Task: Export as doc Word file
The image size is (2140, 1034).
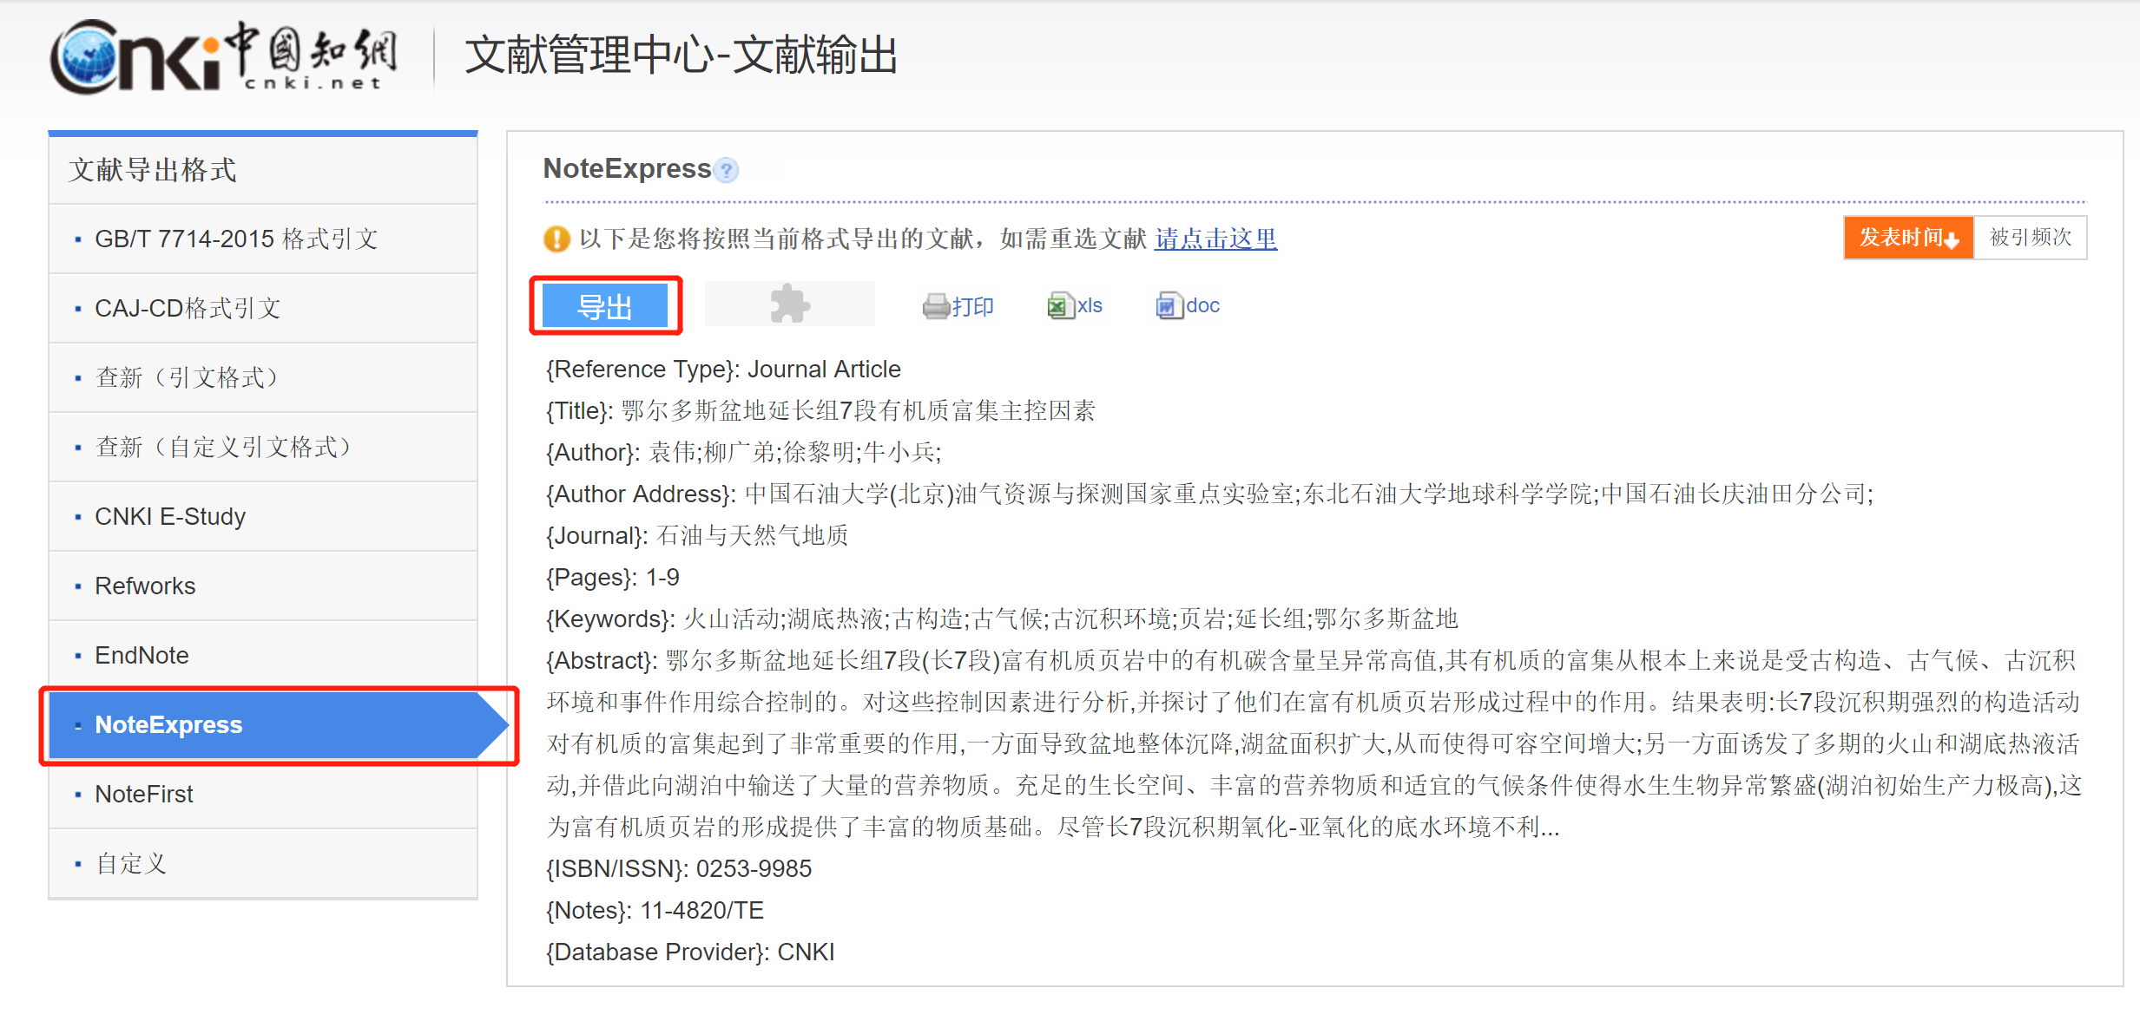Action: tap(1189, 306)
